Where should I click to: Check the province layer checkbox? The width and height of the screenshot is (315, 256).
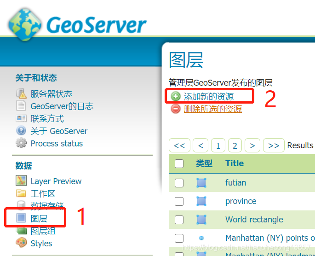[x=179, y=201]
